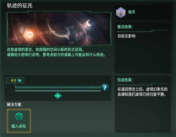176x137 pixels.
Task: Click the 完成效果 section header
Action: 125,80
